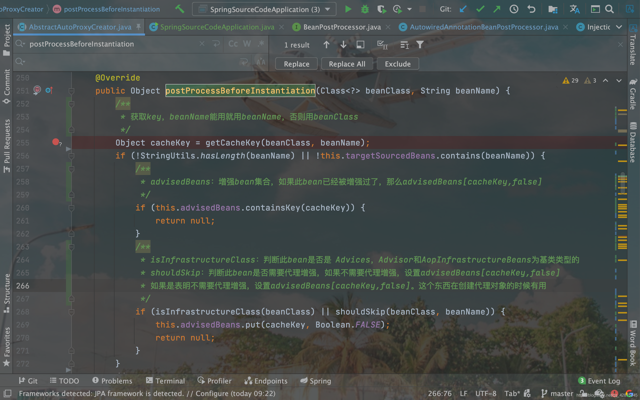640x400 pixels.
Task: Click the filter search results icon
Action: (x=420, y=45)
